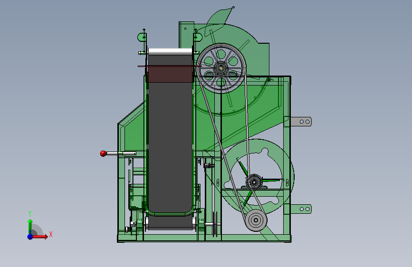Image resolution: width=412 pixels, height=267 pixels.
Task: Click the red X axis arrow of triad
Action: [40, 237]
